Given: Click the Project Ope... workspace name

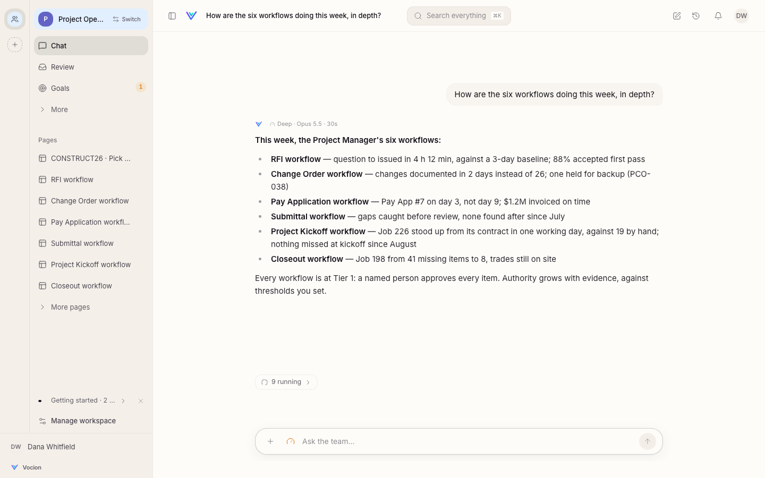Looking at the screenshot, I should [81, 19].
